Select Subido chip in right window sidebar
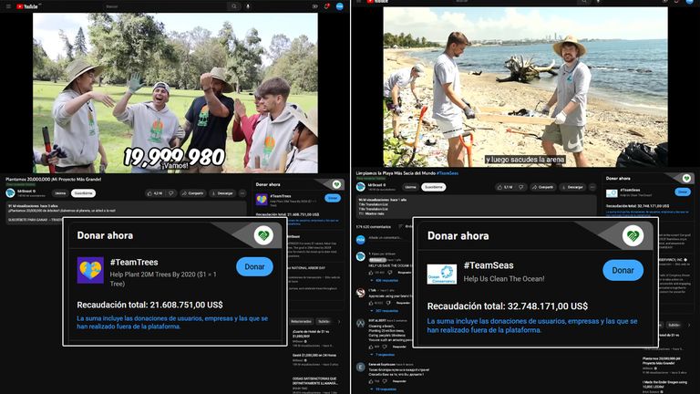 tap(674, 325)
